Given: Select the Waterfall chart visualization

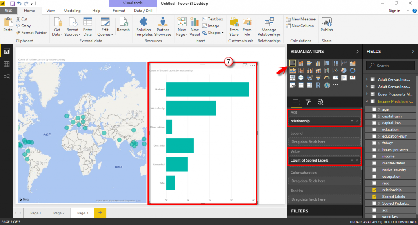Looking at the screenshot, I should [x=327, y=70].
